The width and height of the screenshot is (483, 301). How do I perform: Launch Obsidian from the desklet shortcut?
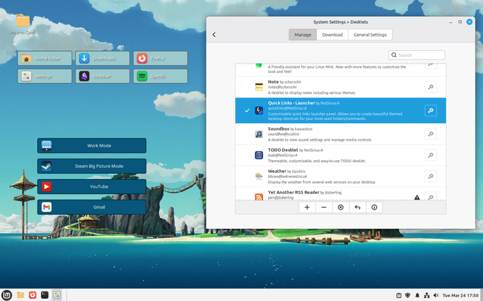coord(103,76)
